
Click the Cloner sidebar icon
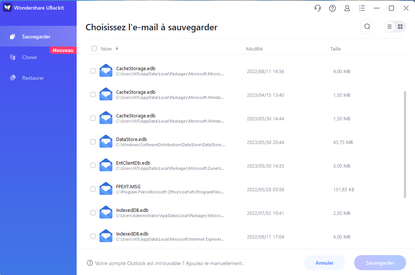pos(13,57)
